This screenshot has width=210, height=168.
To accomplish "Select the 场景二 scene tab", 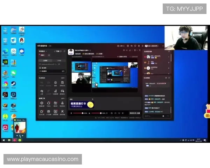I will point(43,55).
